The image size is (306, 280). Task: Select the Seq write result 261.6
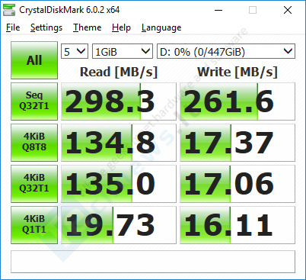pyautogui.click(x=237, y=101)
